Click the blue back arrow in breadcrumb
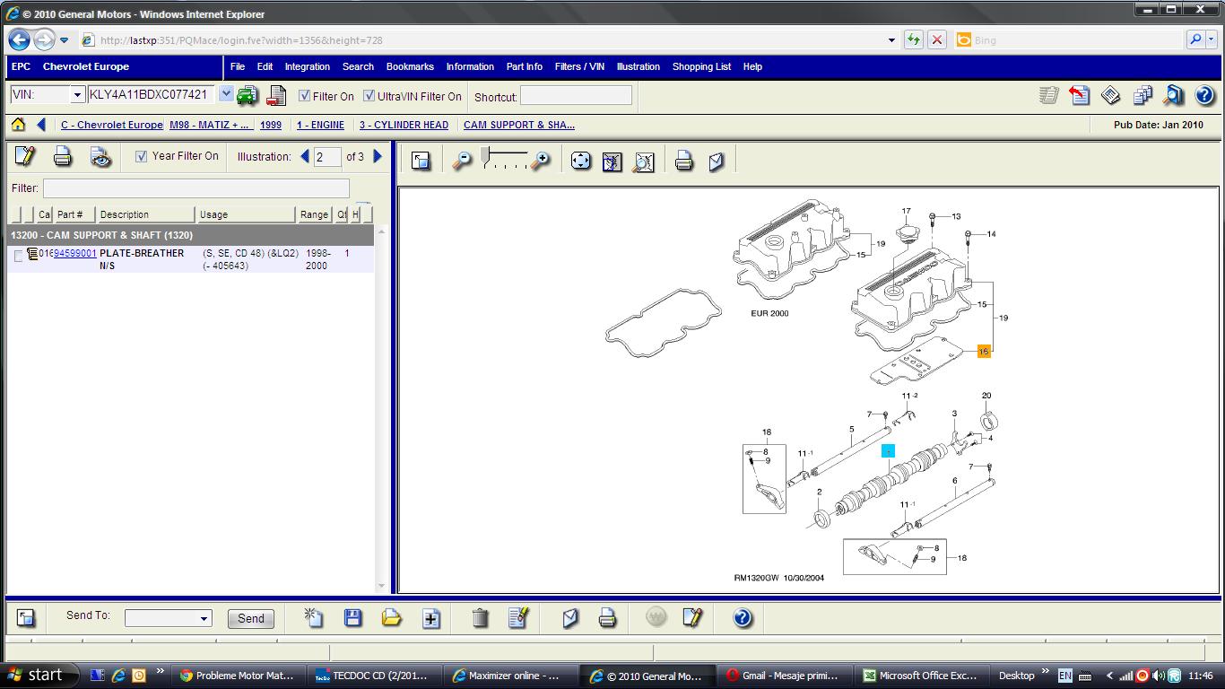Image resolution: width=1225 pixels, height=689 pixels. pyautogui.click(x=41, y=125)
